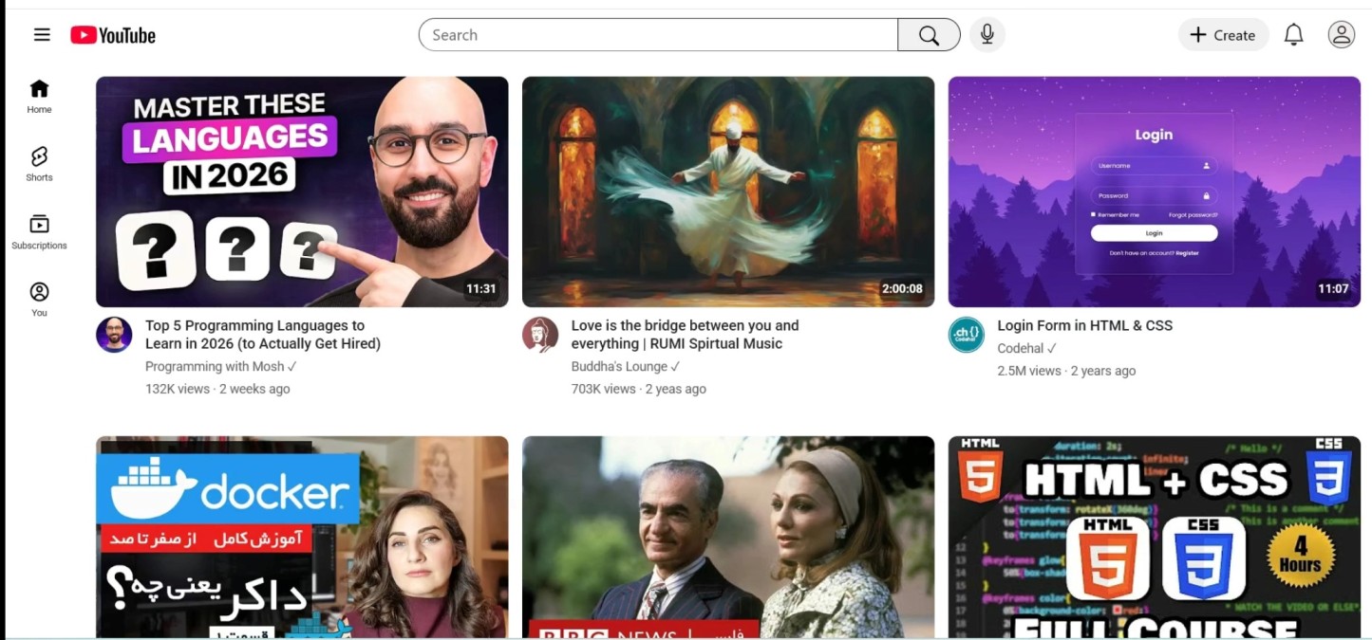Viewport: 1372px width, 640px height.
Task: Go to Home in sidebar
Action: (39, 96)
